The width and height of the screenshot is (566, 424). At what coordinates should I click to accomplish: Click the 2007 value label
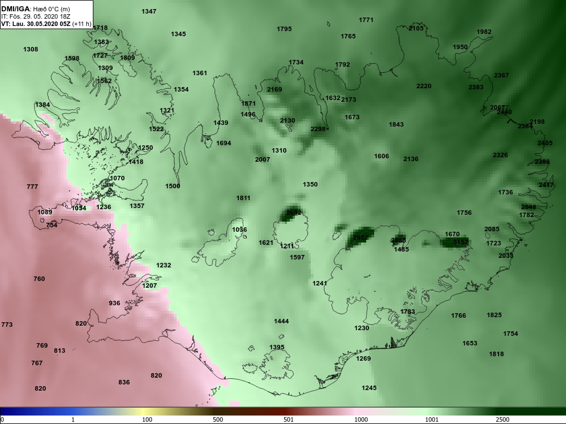(263, 159)
